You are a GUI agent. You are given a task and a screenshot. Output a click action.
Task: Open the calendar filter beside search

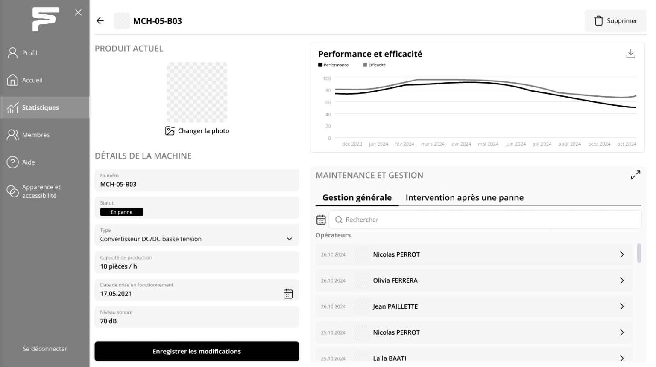click(x=321, y=220)
